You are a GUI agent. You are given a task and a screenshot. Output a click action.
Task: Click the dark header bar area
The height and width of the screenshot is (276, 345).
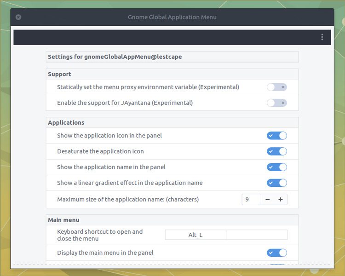(172, 37)
